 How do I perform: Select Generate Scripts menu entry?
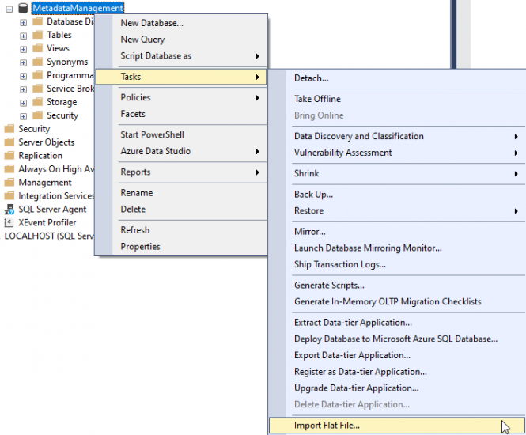point(329,286)
